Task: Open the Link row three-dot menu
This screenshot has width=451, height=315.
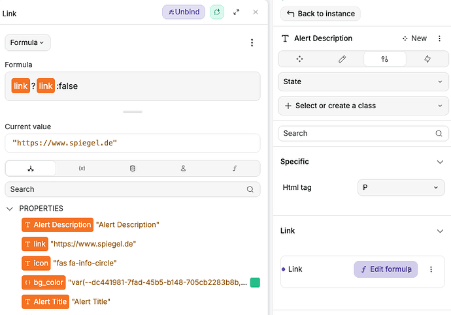Action: pos(431,269)
